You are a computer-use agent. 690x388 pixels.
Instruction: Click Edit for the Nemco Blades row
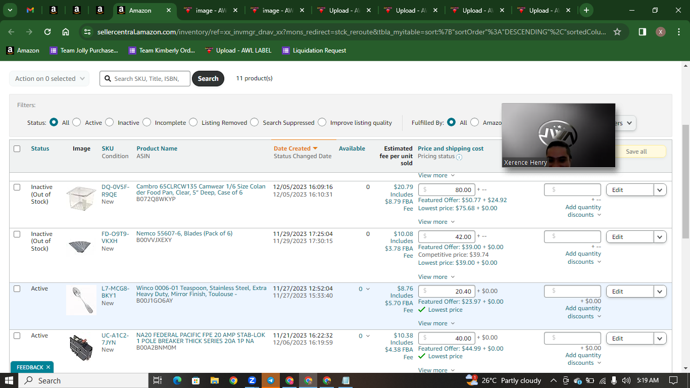(x=630, y=237)
